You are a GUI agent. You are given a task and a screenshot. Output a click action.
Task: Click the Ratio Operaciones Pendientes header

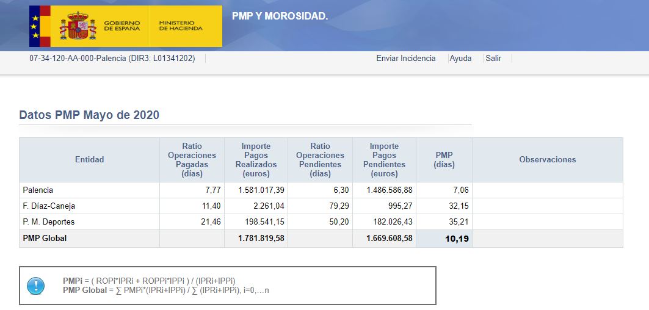(320, 160)
